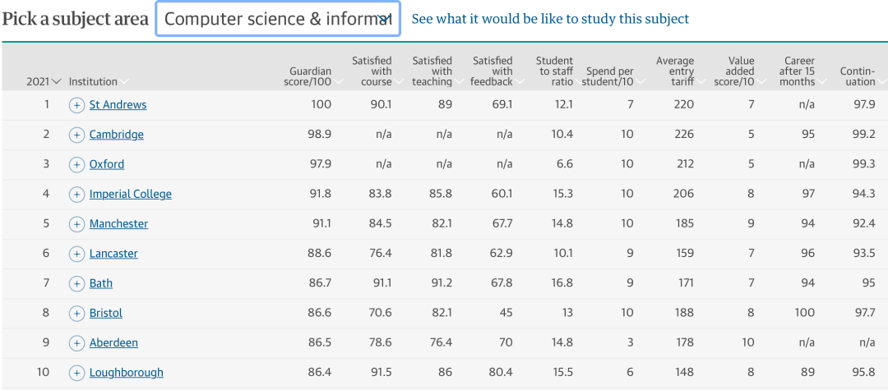Sort by Average entry tariff column

pos(675,71)
